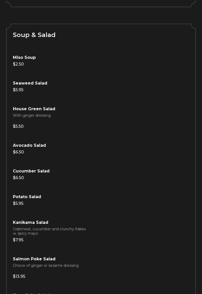
Task: Open the Salmon Poke Salad item
Action: point(34,259)
